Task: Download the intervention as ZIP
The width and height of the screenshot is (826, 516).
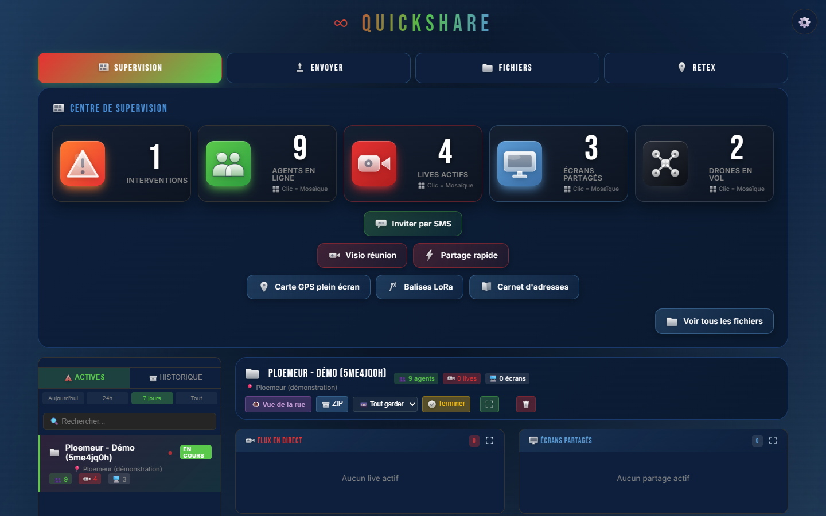Action: pyautogui.click(x=332, y=404)
